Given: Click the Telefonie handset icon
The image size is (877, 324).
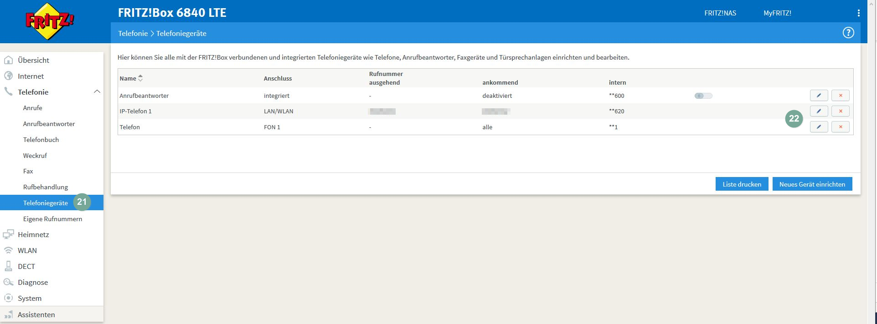Looking at the screenshot, I should (x=8, y=92).
